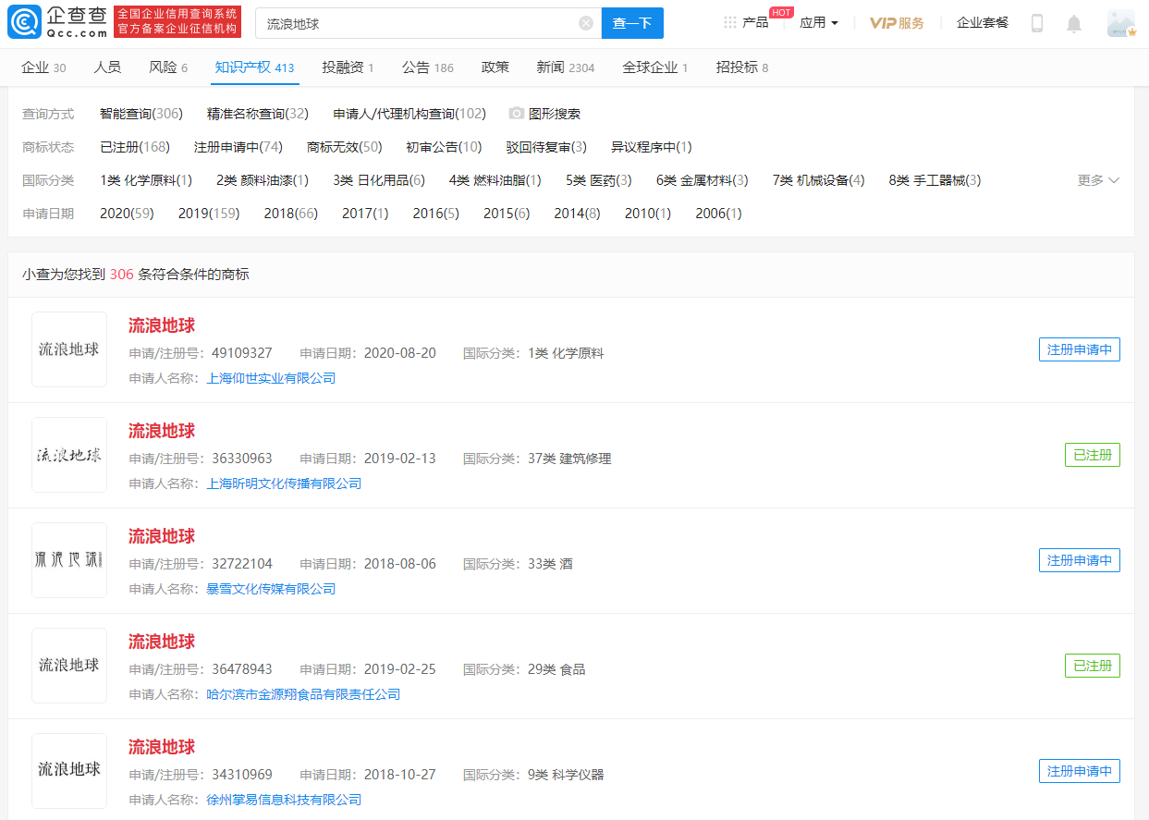Select the 知识产权 tab
Viewport: 1149px width, 820px height.
(x=254, y=67)
